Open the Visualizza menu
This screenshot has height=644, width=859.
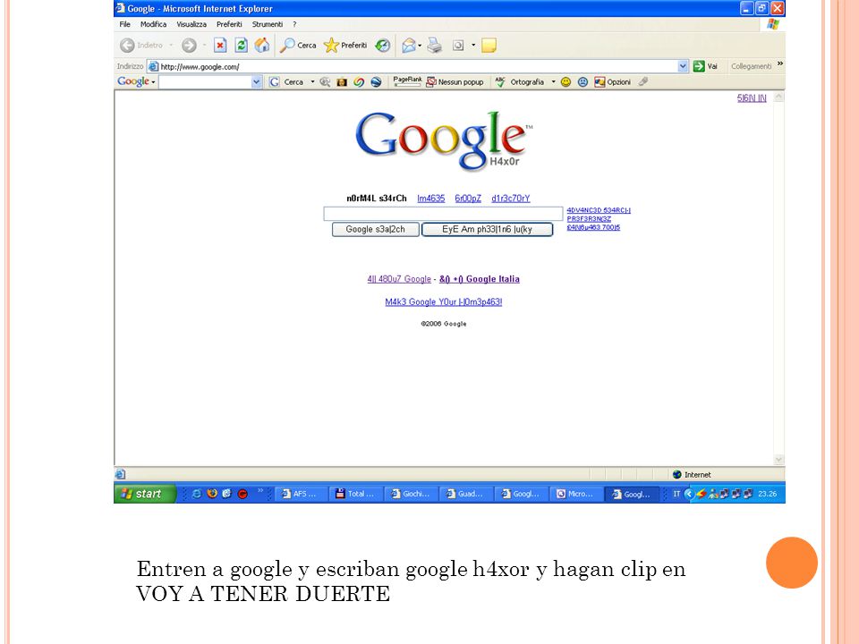[x=191, y=24]
